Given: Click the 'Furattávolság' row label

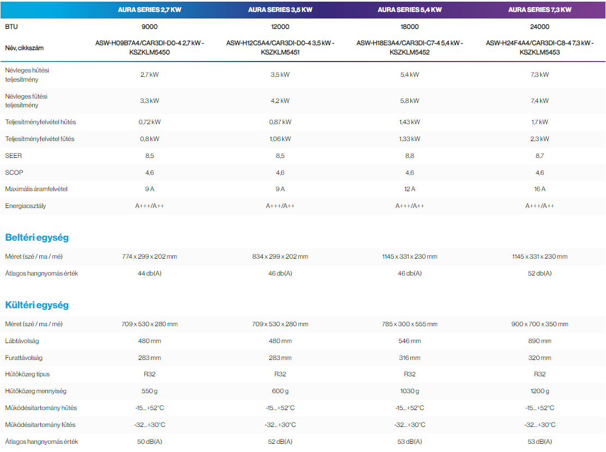Looking at the screenshot, I should (x=23, y=358).
